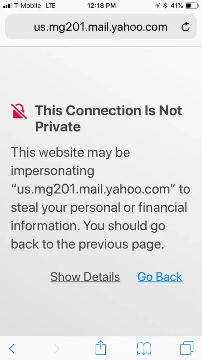This screenshot has height=360, width=202.
Task: Tap the cellular signal bars
Action: pos(7,6)
